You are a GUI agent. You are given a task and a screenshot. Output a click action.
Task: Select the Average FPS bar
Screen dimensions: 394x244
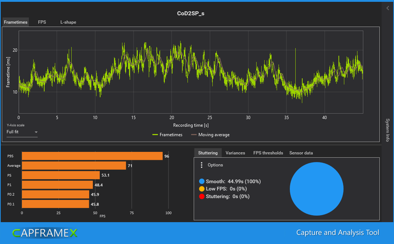74,166
